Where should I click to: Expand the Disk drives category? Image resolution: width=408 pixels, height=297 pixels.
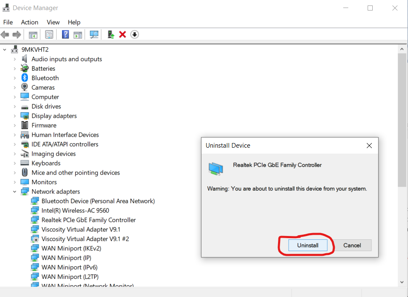pyautogui.click(x=15, y=106)
